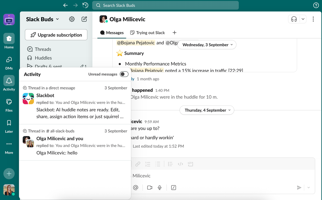The width and height of the screenshot is (322, 200).
Task: Open DMs from the left sidebar
Action: point(9,60)
